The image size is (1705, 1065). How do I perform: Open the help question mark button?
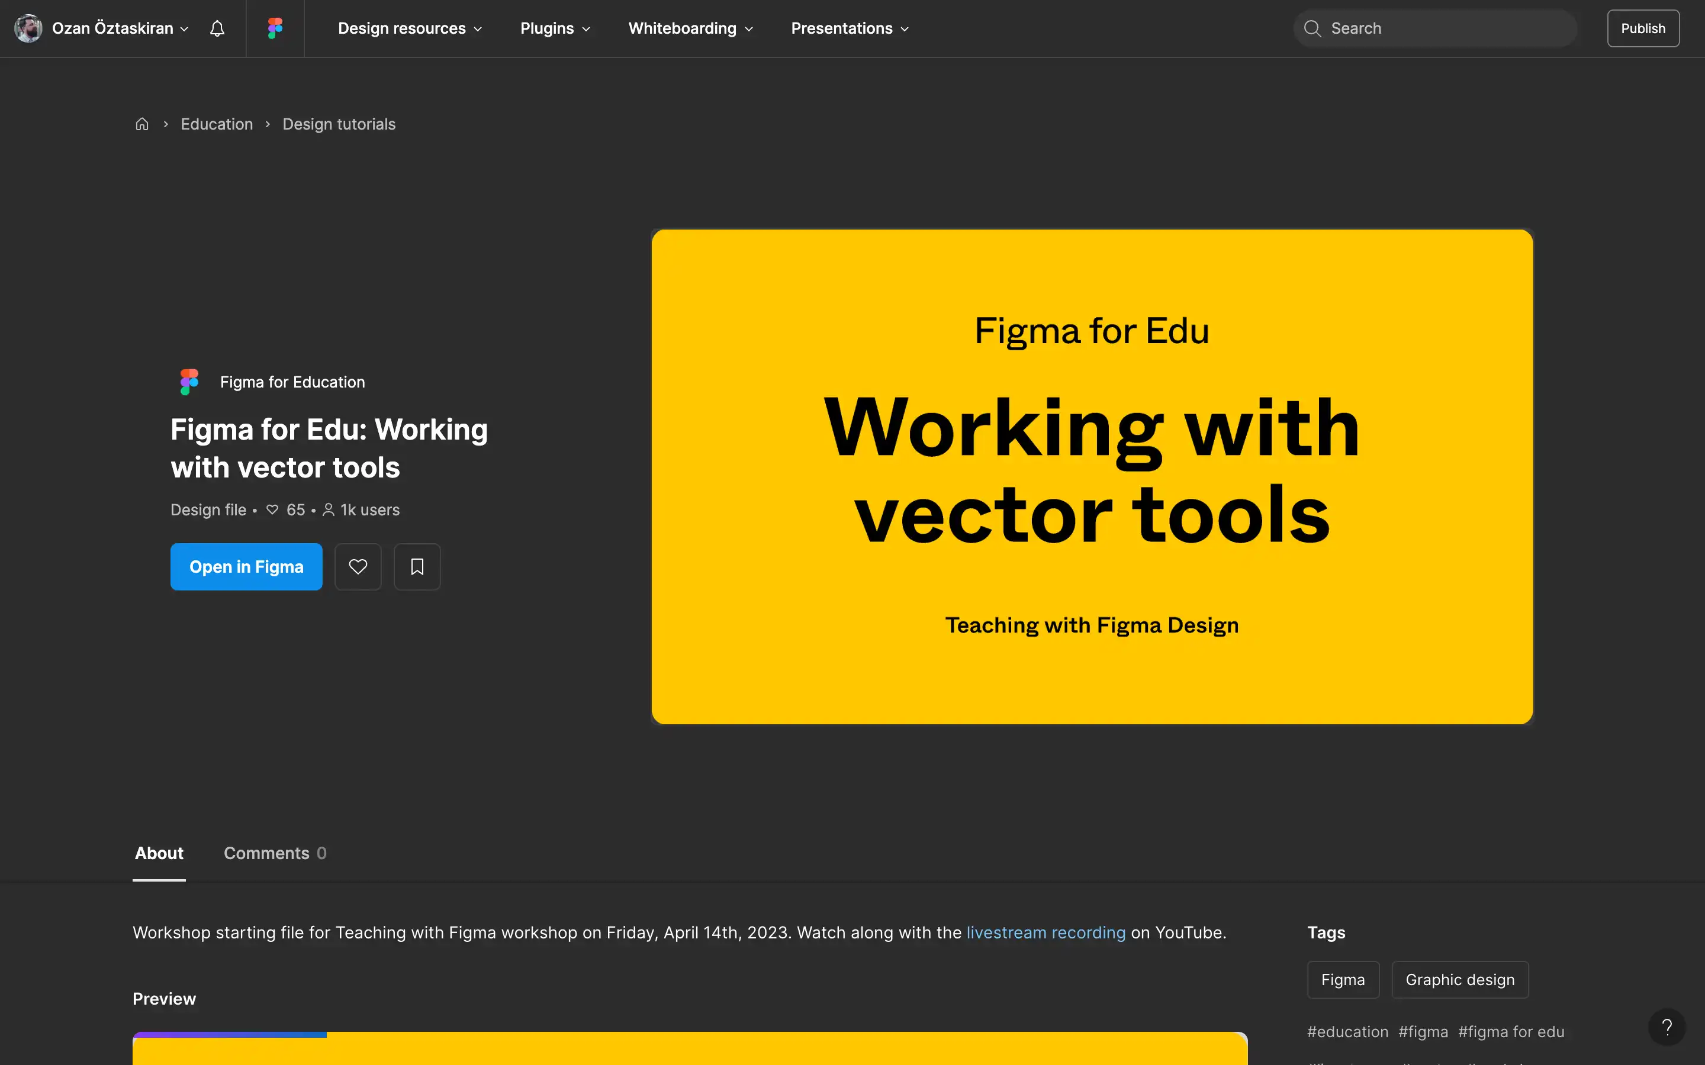point(1667,1027)
